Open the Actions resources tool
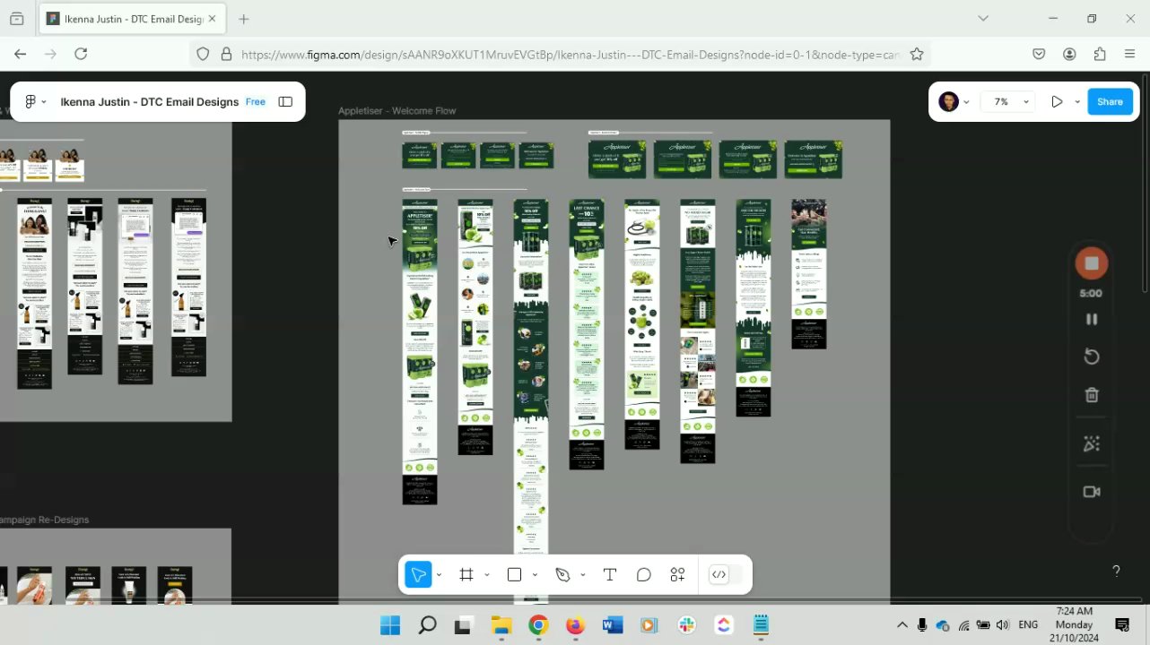Screen dimensions: 1150x645 click(677, 575)
